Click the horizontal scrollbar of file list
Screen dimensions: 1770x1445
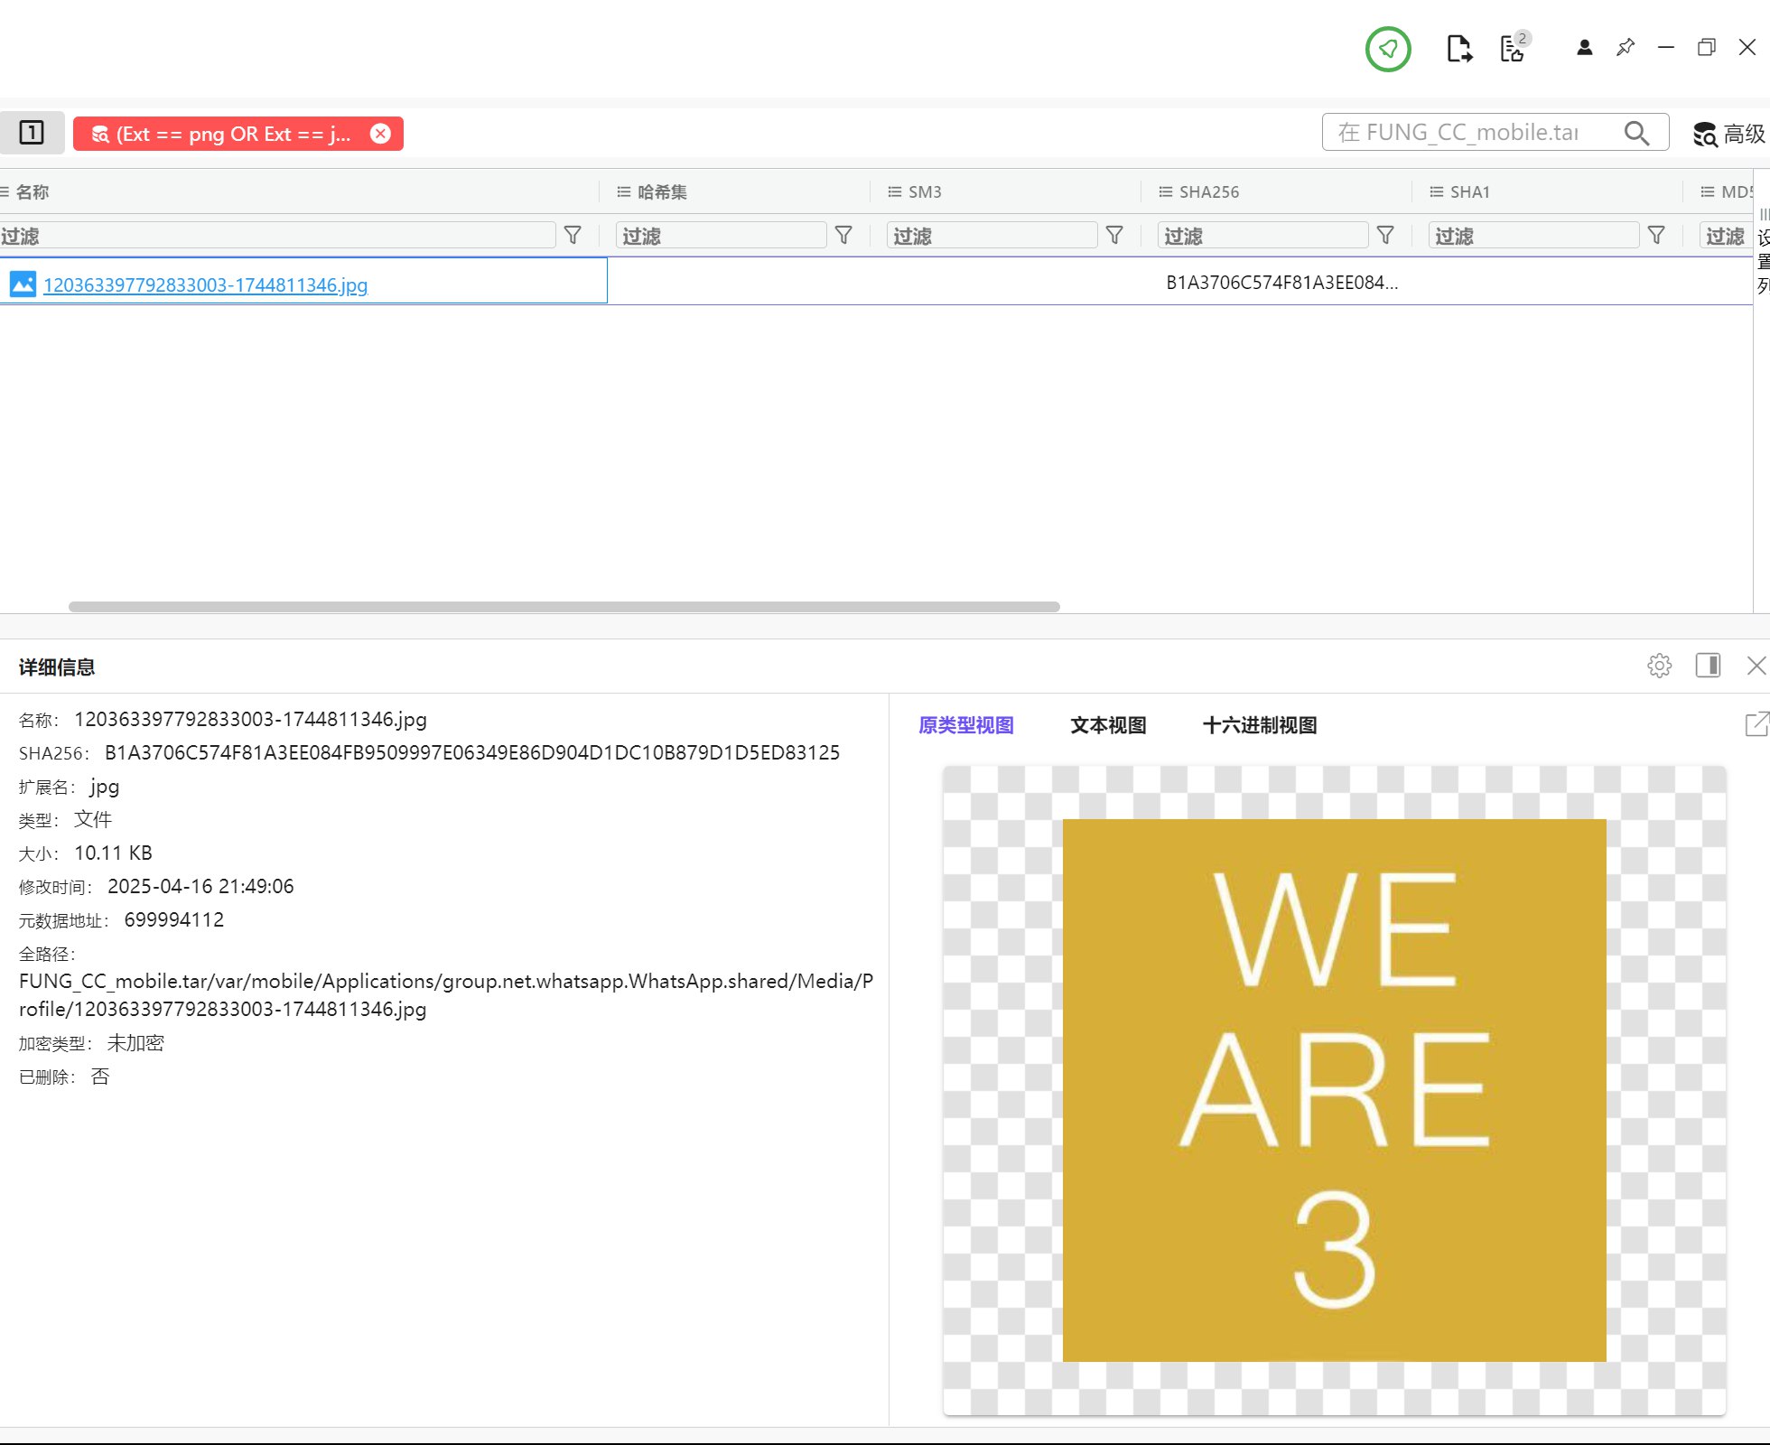(x=564, y=607)
